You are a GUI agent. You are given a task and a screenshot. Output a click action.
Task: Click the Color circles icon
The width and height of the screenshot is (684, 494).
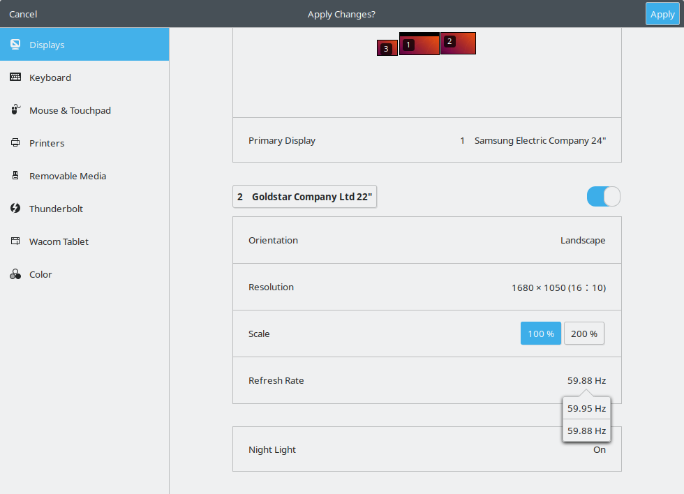click(15, 274)
